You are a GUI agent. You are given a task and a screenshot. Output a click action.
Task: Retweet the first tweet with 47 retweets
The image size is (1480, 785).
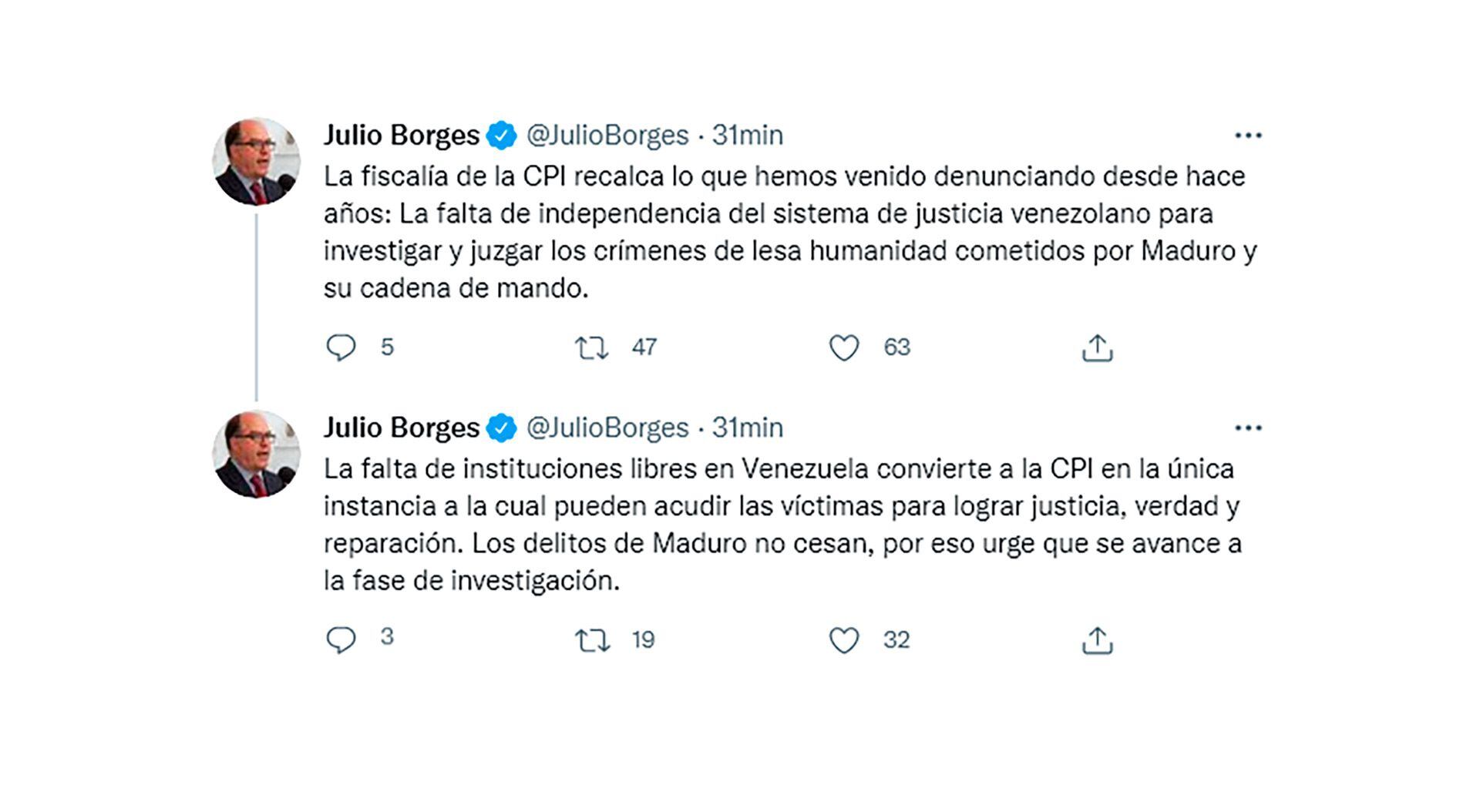(592, 348)
